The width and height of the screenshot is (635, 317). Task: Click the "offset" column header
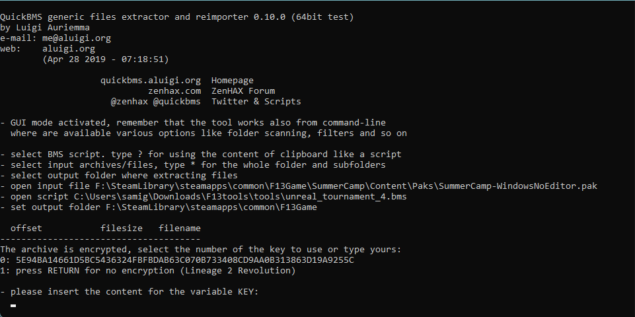(26, 229)
